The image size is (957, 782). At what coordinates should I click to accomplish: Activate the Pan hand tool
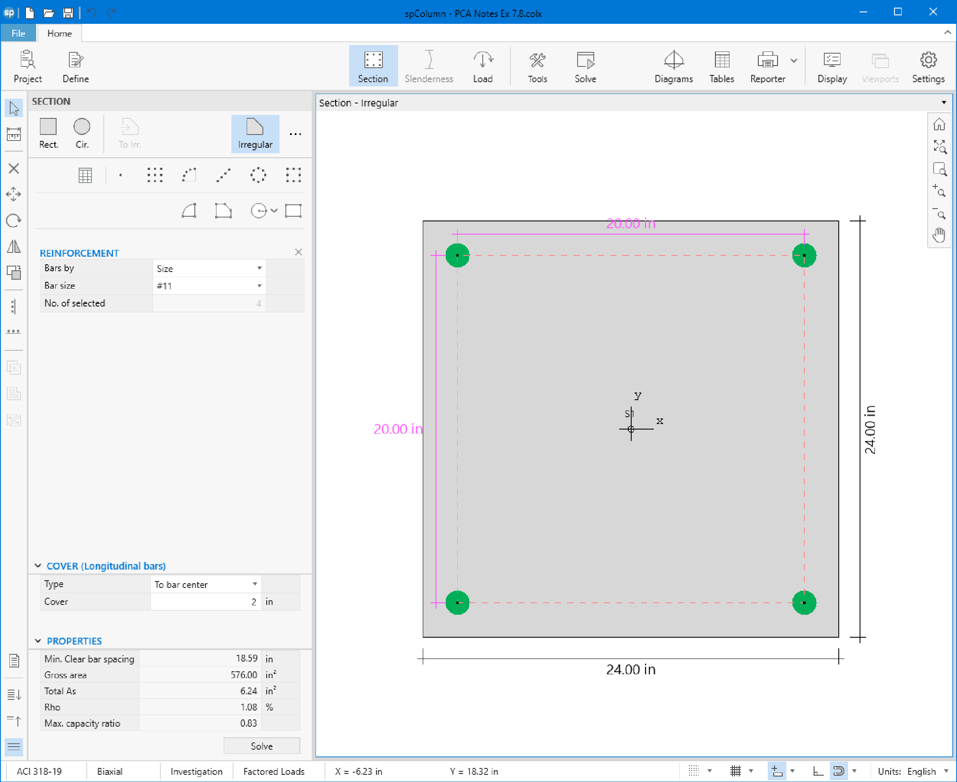tap(939, 235)
